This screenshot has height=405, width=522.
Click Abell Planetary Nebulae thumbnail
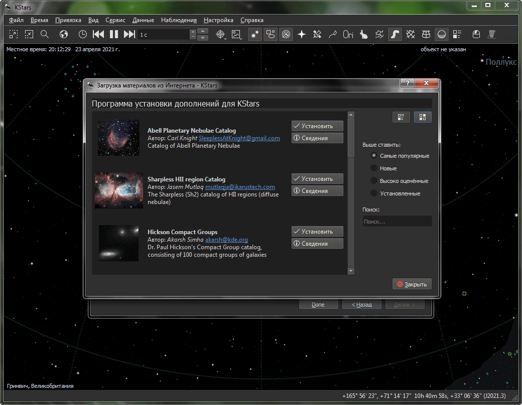[118, 138]
